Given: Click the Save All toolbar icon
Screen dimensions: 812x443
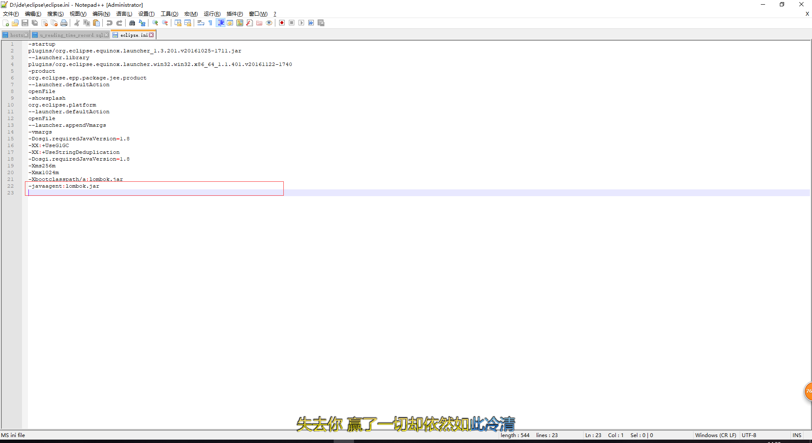Looking at the screenshot, I should pos(35,23).
